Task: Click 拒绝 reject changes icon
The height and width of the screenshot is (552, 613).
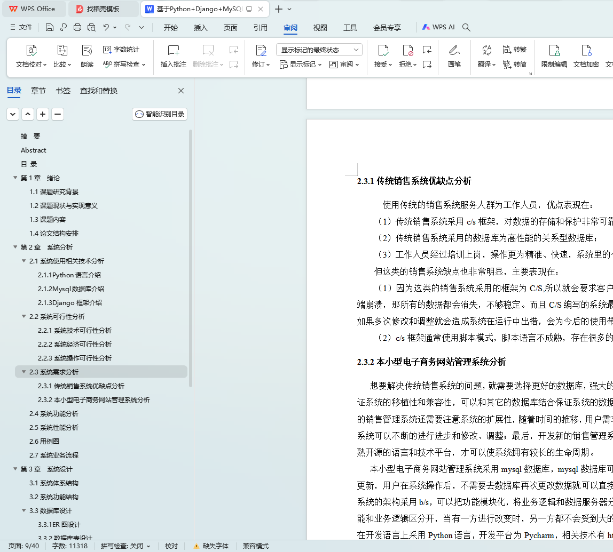Action: (x=407, y=56)
